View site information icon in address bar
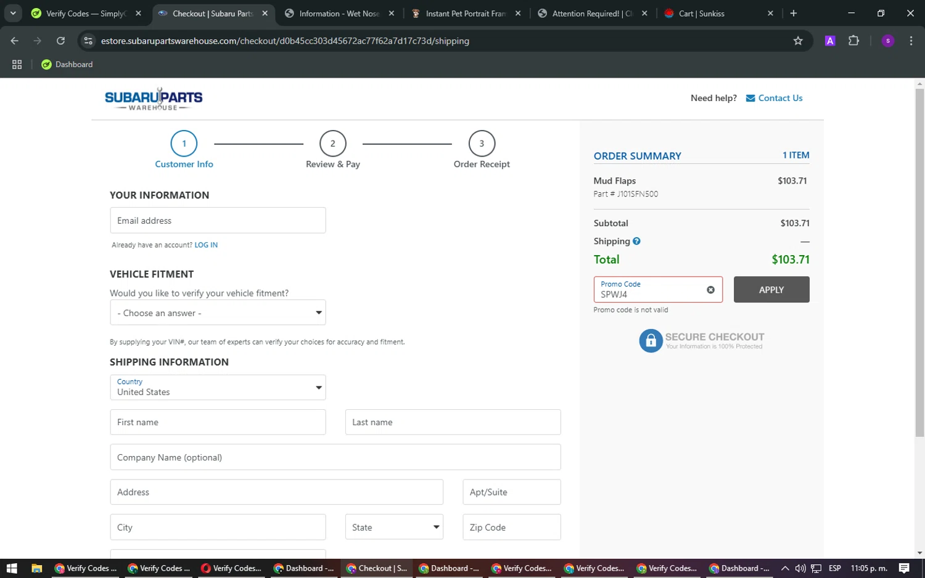 pyautogui.click(x=88, y=41)
